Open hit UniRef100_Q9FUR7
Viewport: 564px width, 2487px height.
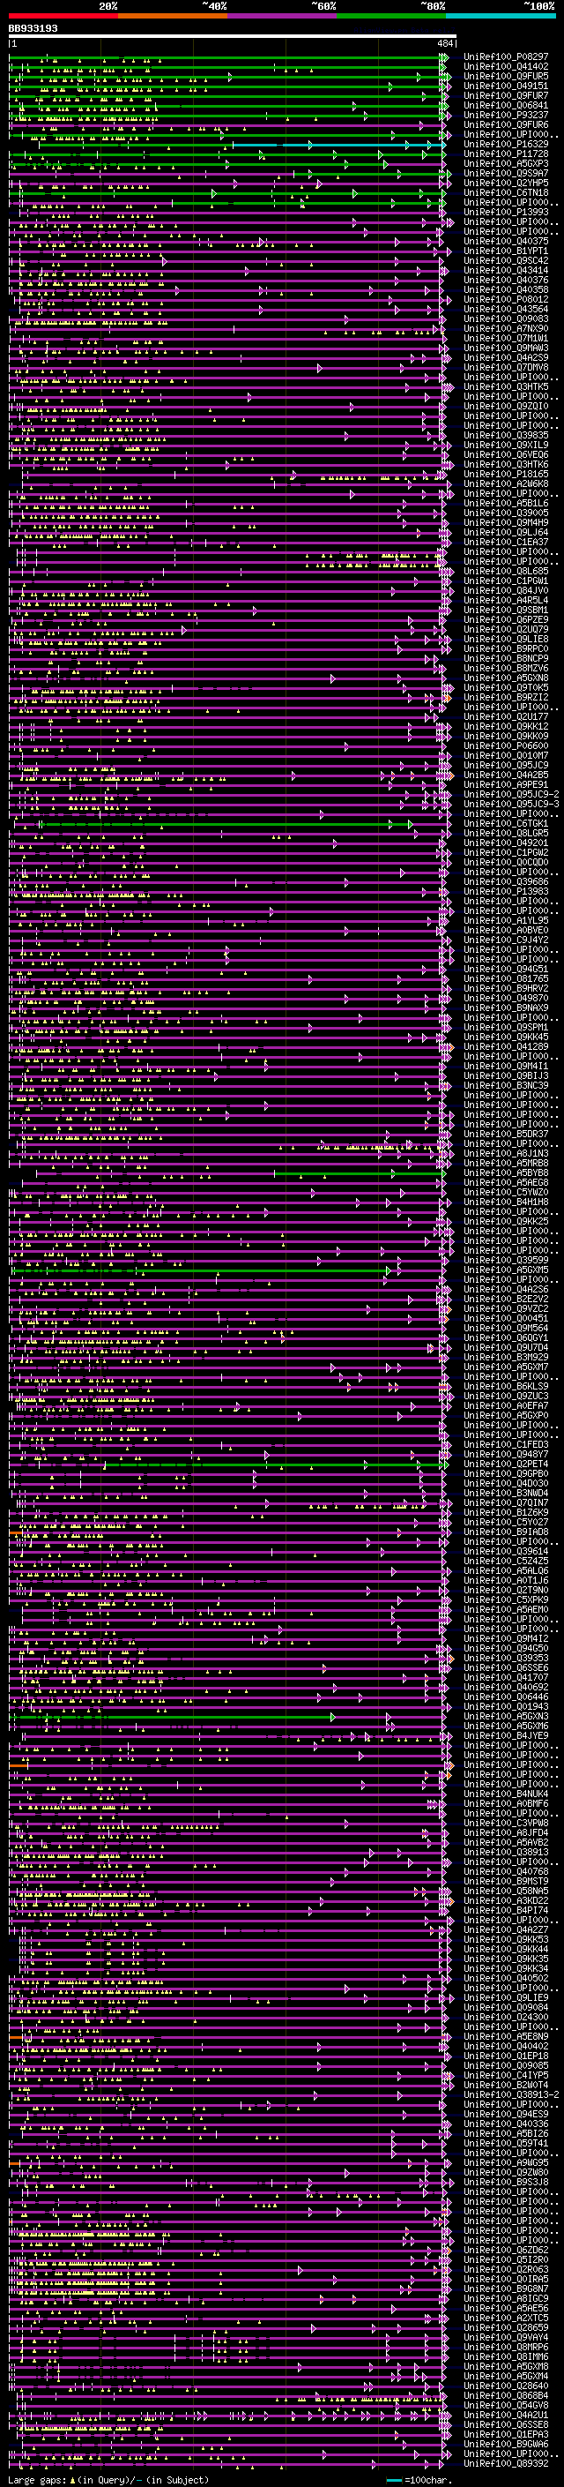pyautogui.click(x=506, y=95)
